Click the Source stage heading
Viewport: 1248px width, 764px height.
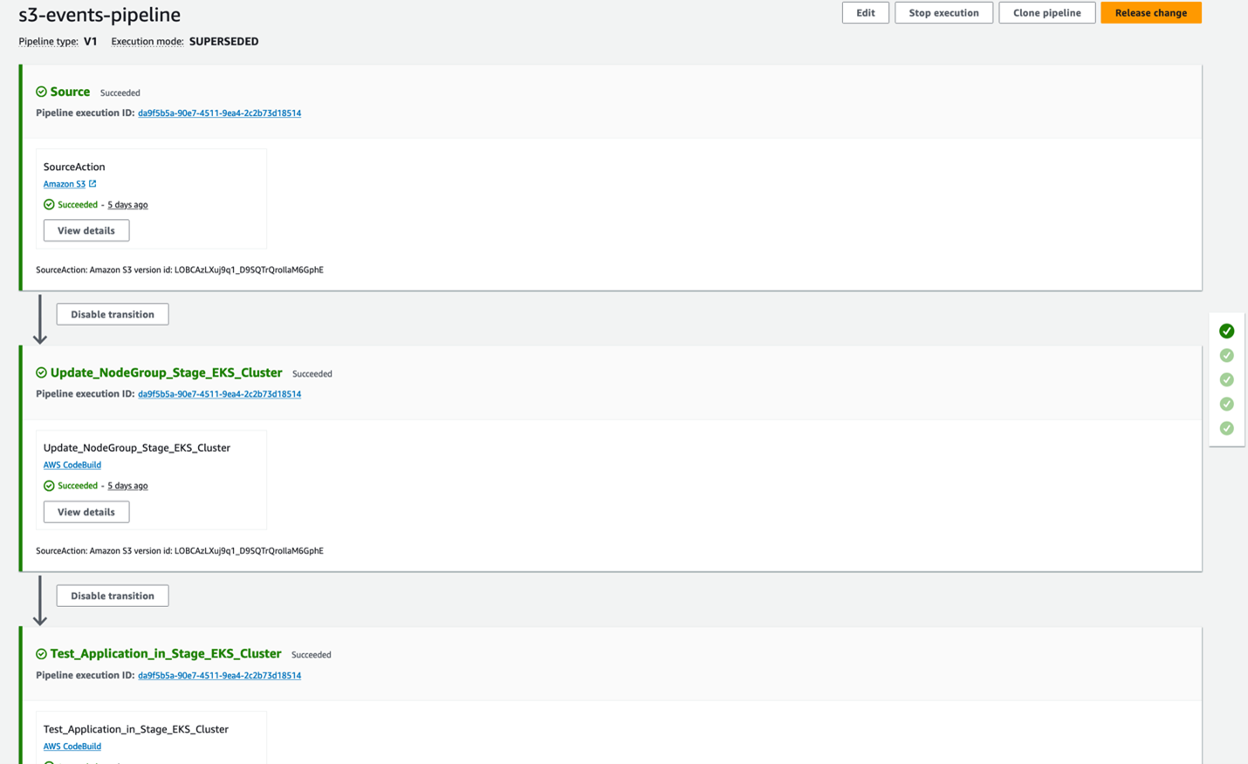70,92
